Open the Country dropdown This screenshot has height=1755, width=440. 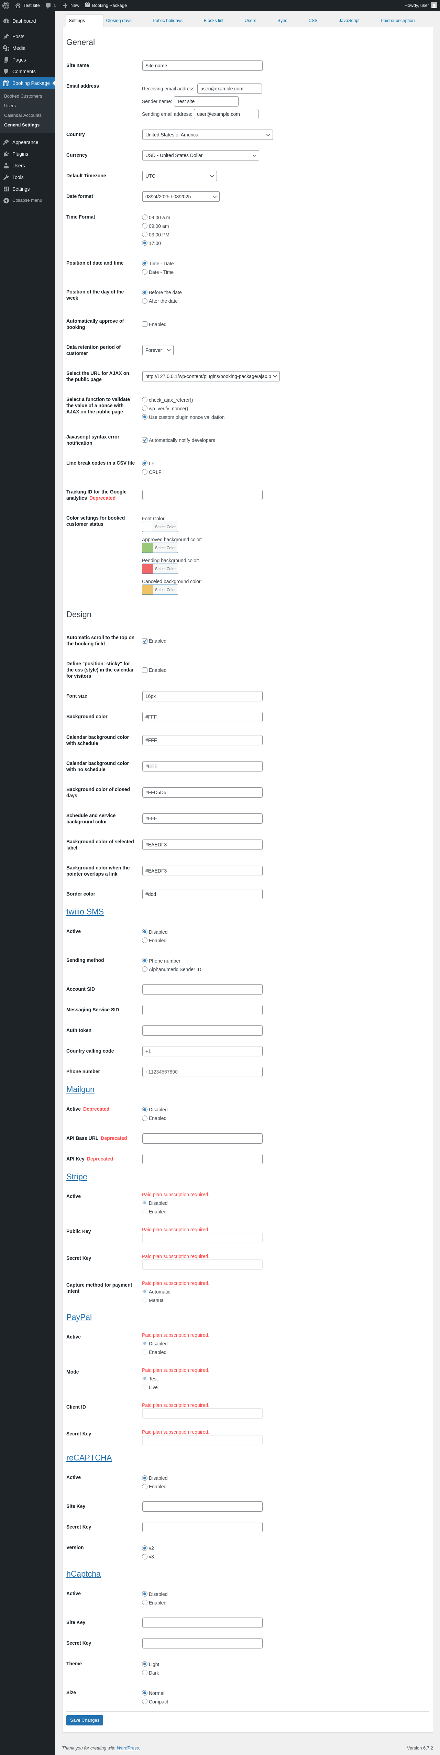point(207,135)
